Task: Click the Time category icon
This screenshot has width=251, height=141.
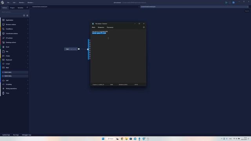Action: point(4,93)
